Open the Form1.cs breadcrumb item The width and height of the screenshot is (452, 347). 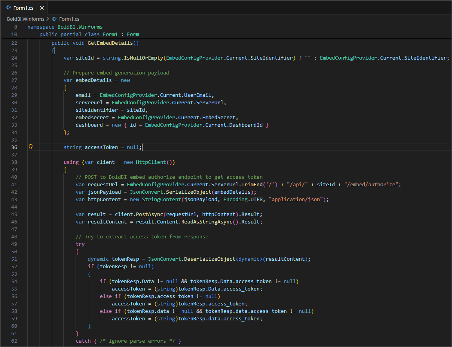(69, 19)
